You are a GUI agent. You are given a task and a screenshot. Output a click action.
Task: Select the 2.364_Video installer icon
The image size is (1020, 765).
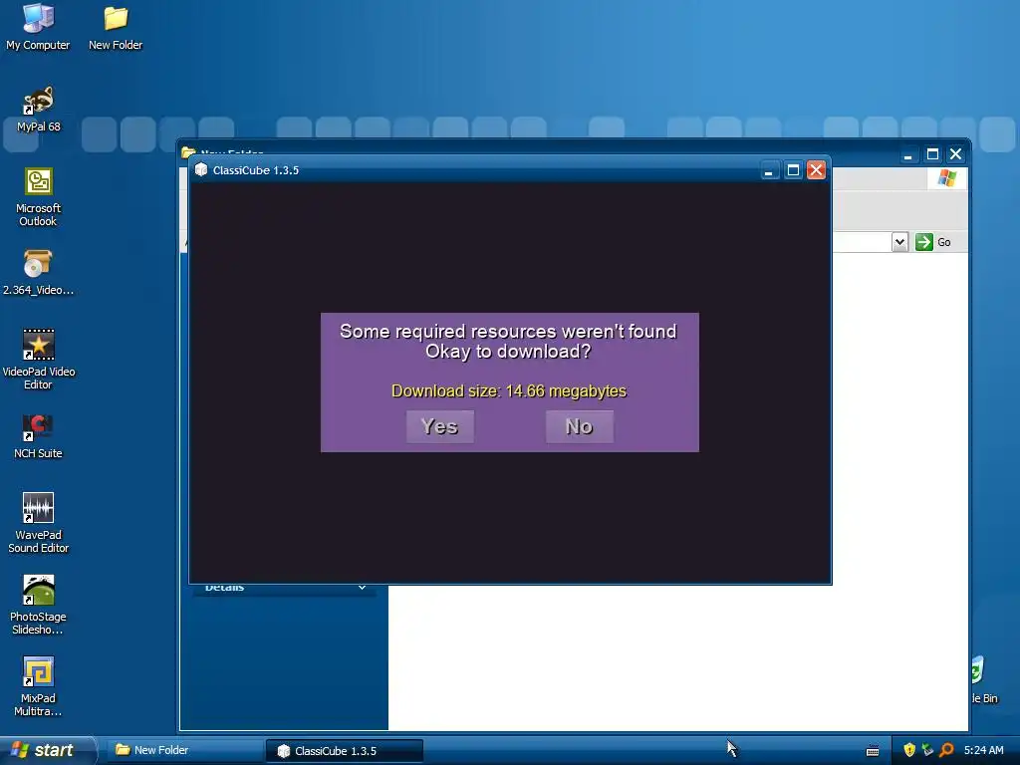click(x=38, y=273)
